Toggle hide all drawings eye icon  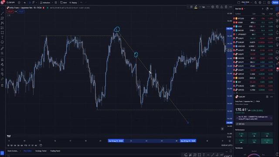pyautogui.click(x=2, y=74)
